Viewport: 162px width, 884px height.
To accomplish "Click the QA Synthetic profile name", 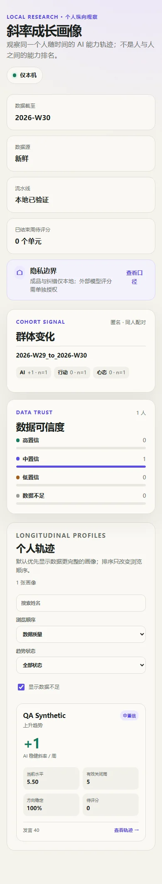I will tap(44, 715).
